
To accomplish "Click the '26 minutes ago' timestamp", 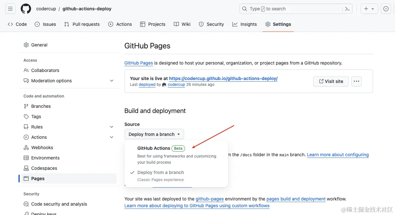I will point(200,85).
